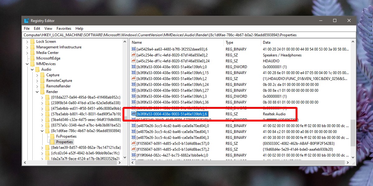Sort values by the Data column
Viewport: 373px width, 186px height.
coord(305,42)
